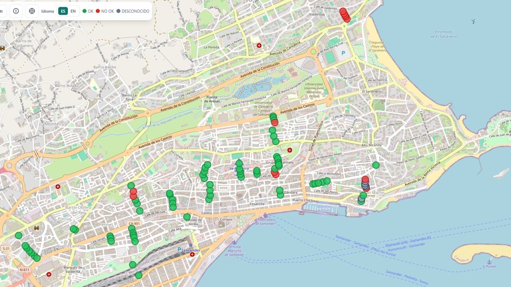Select the green marker beside Gándara label
Screen dimensions: 511x287
[x=280, y=191]
